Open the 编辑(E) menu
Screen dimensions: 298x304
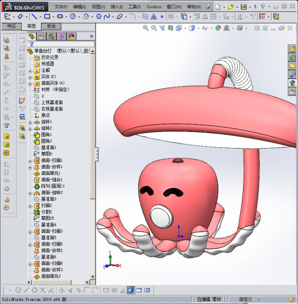(80, 7)
